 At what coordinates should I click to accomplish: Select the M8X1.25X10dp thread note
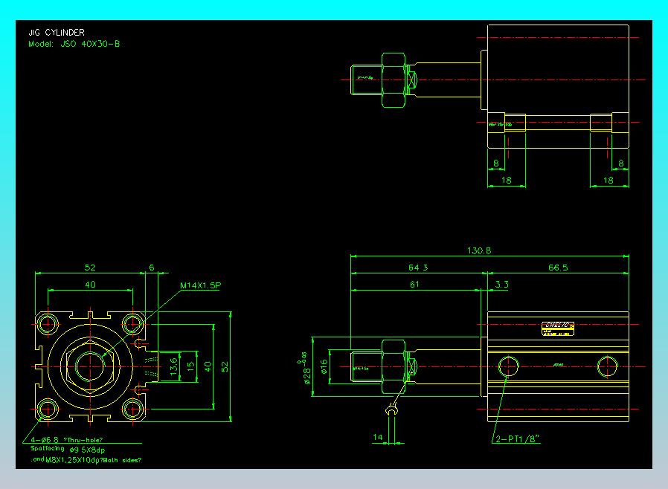(x=86, y=459)
